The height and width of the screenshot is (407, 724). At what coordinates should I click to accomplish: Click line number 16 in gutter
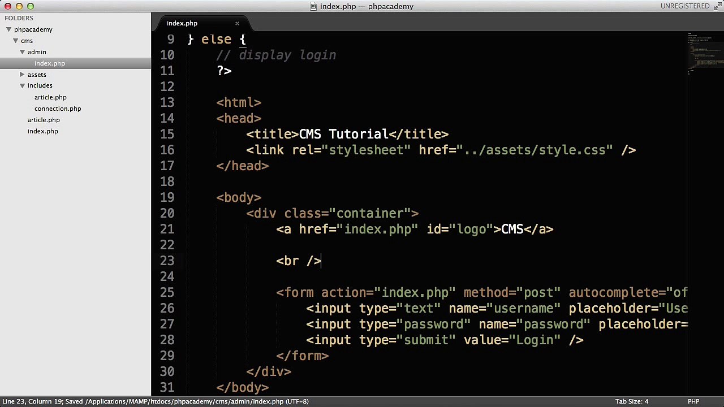(x=167, y=150)
